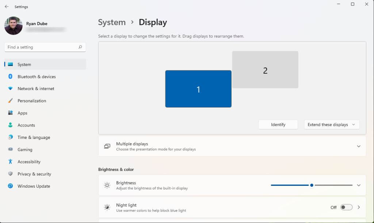Click the Identify button

pos(278,124)
